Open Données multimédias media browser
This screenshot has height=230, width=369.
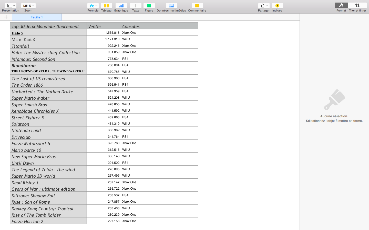point(171,6)
